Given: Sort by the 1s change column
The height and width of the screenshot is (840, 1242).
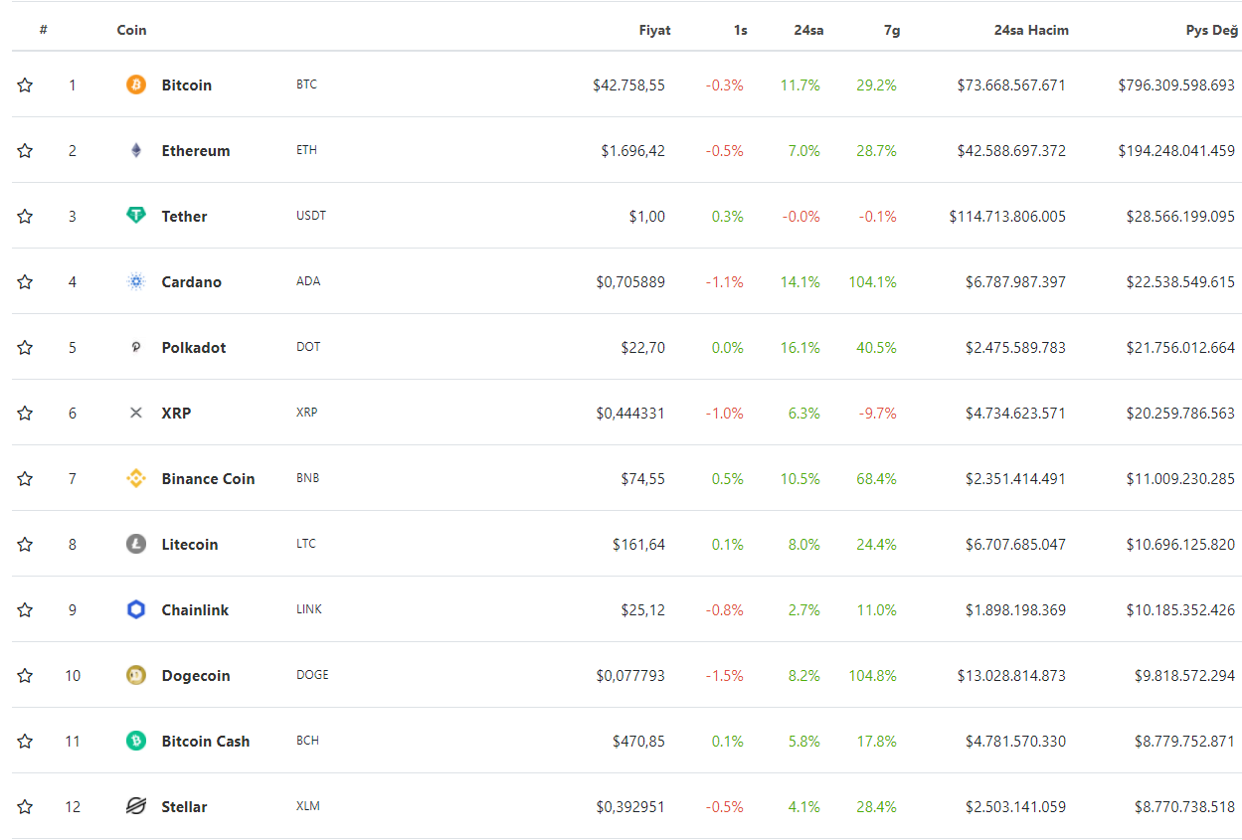Looking at the screenshot, I should (x=740, y=30).
